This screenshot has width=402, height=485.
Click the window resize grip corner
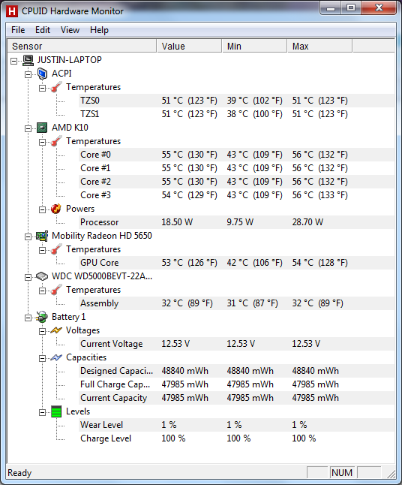point(391,474)
